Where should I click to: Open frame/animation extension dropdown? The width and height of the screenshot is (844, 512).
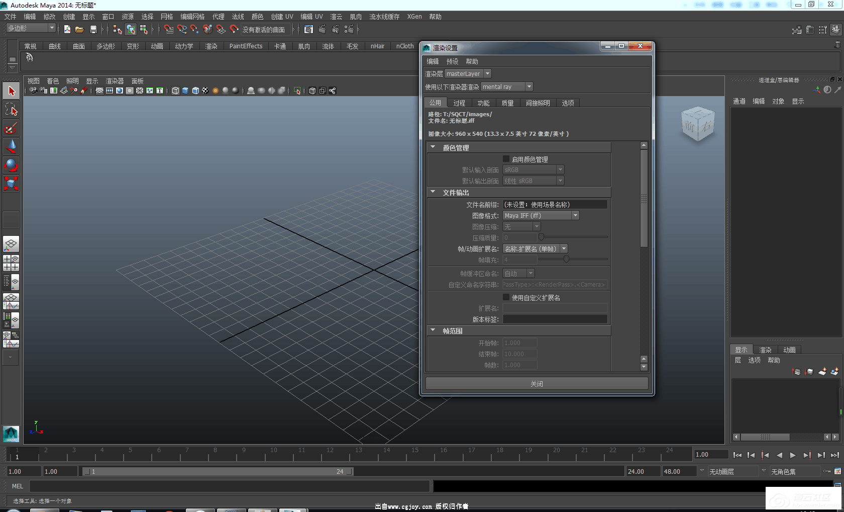(536, 248)
